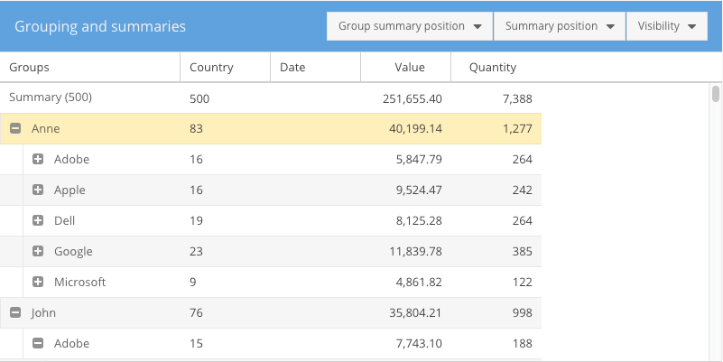Expand the Dell subgroup
723x362 pixels.
38,220
